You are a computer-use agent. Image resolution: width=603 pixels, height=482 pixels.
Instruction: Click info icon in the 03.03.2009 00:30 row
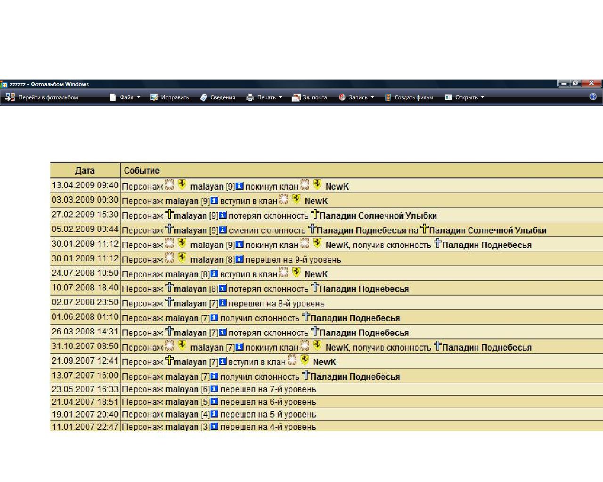214,201
